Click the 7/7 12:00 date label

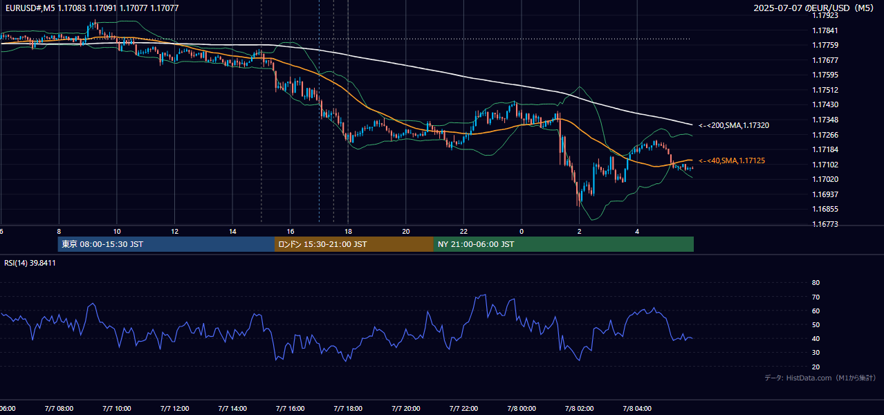tap(174, 409)
